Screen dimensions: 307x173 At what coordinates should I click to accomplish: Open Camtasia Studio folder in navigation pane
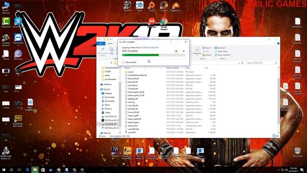point(110,68)
